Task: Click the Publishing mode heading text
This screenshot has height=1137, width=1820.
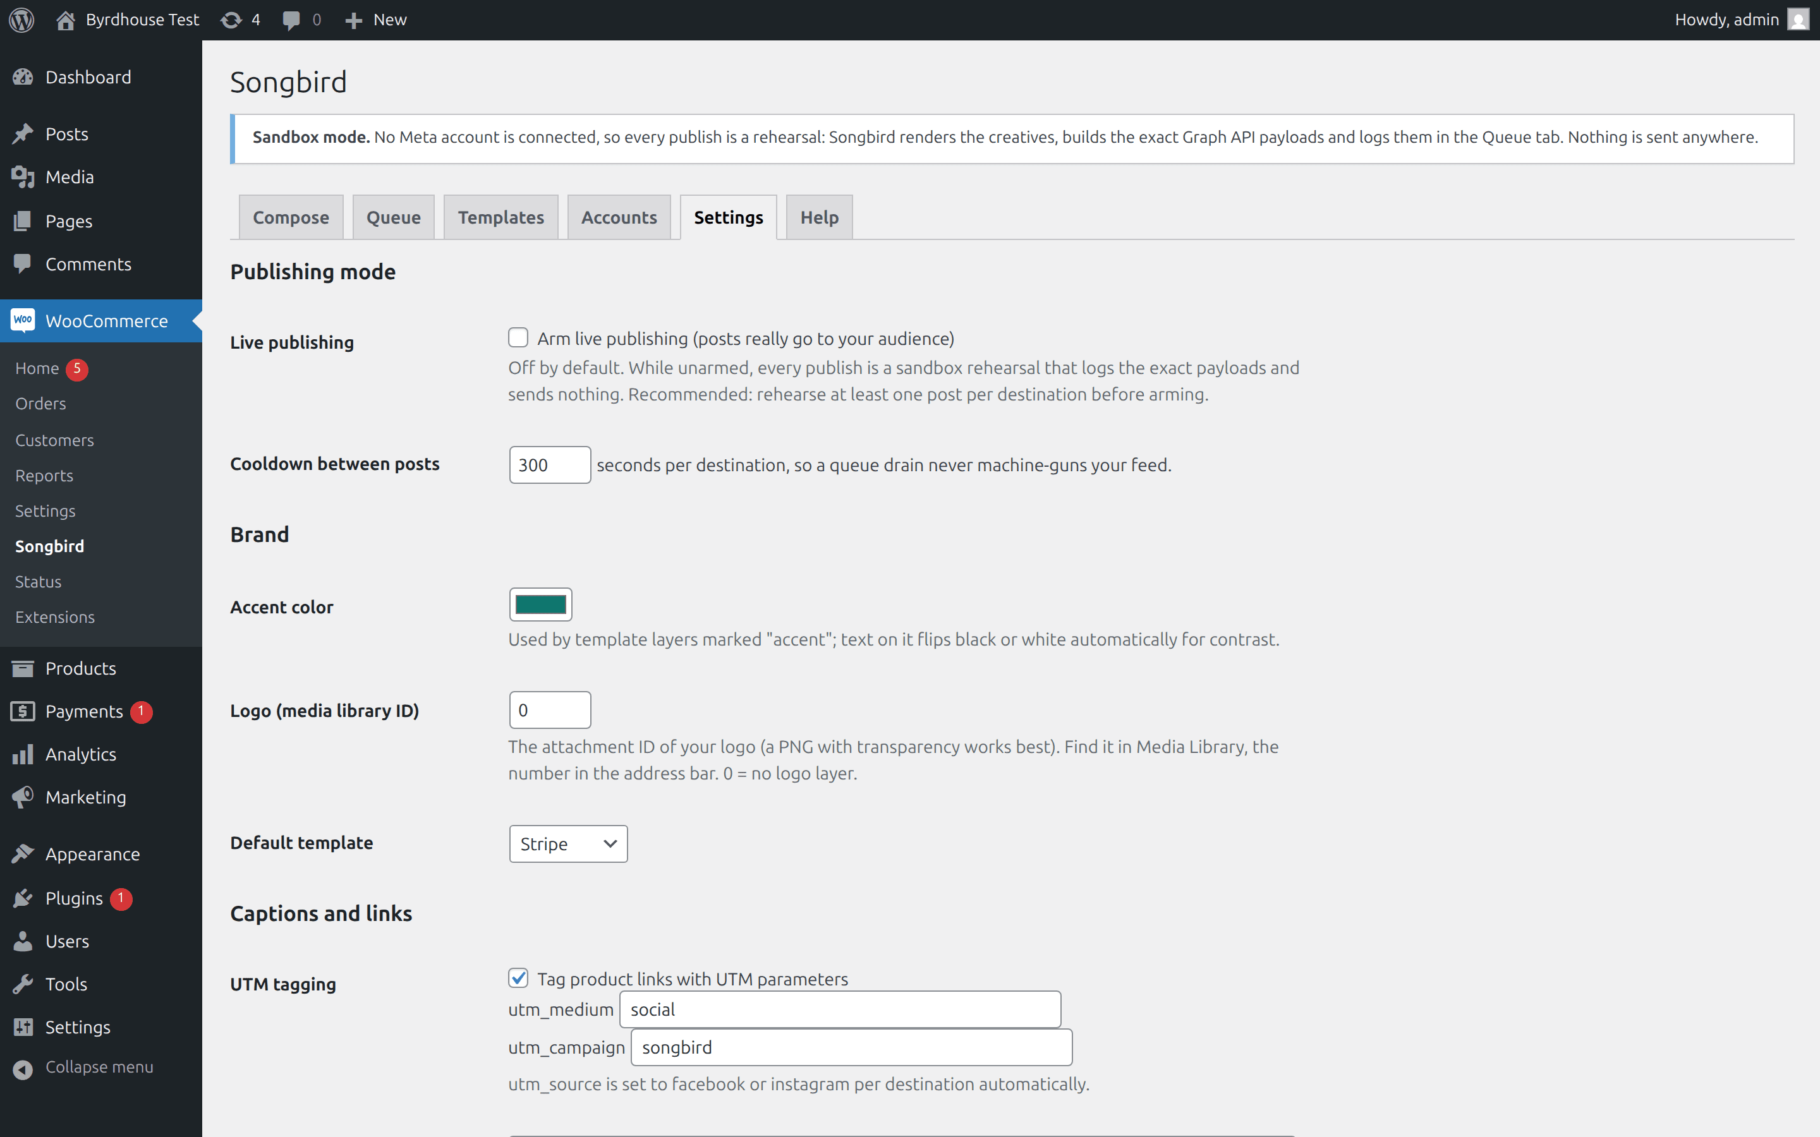Action: click(313, 272)
